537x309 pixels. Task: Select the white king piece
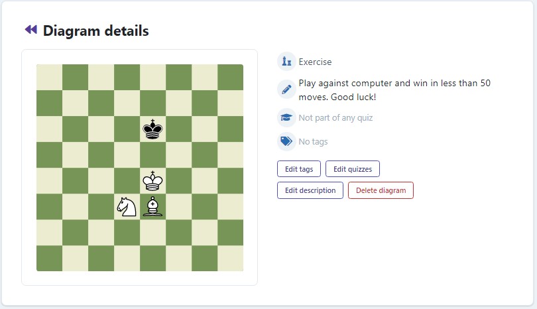click(x=153, y=180)
